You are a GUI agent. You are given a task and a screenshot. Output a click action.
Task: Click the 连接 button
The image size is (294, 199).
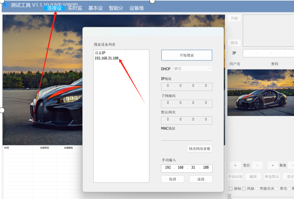coord(201,179)
